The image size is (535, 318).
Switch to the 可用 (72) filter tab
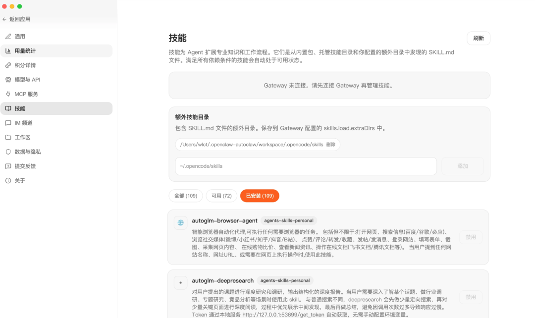(221, 196)
